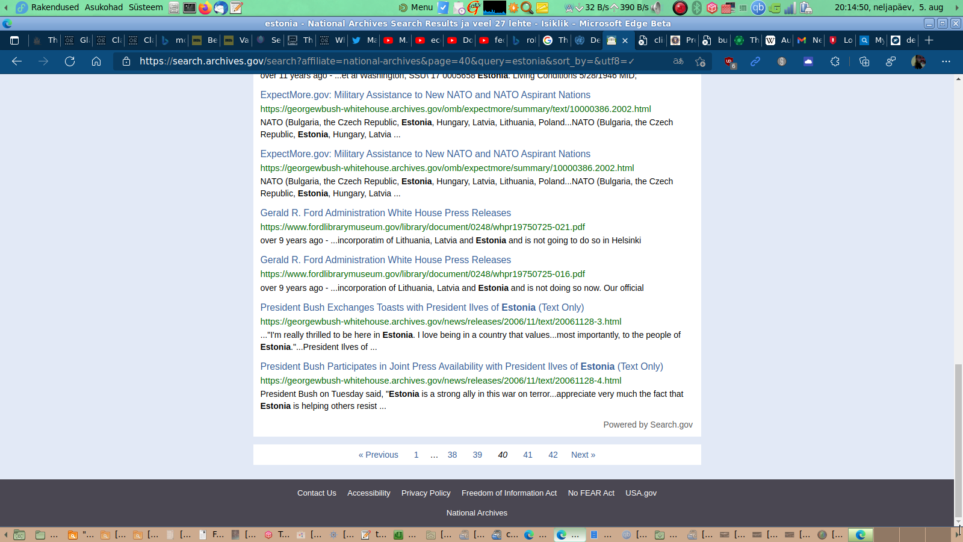
Task: Jump to results page 39
Action: pos(477,455)
